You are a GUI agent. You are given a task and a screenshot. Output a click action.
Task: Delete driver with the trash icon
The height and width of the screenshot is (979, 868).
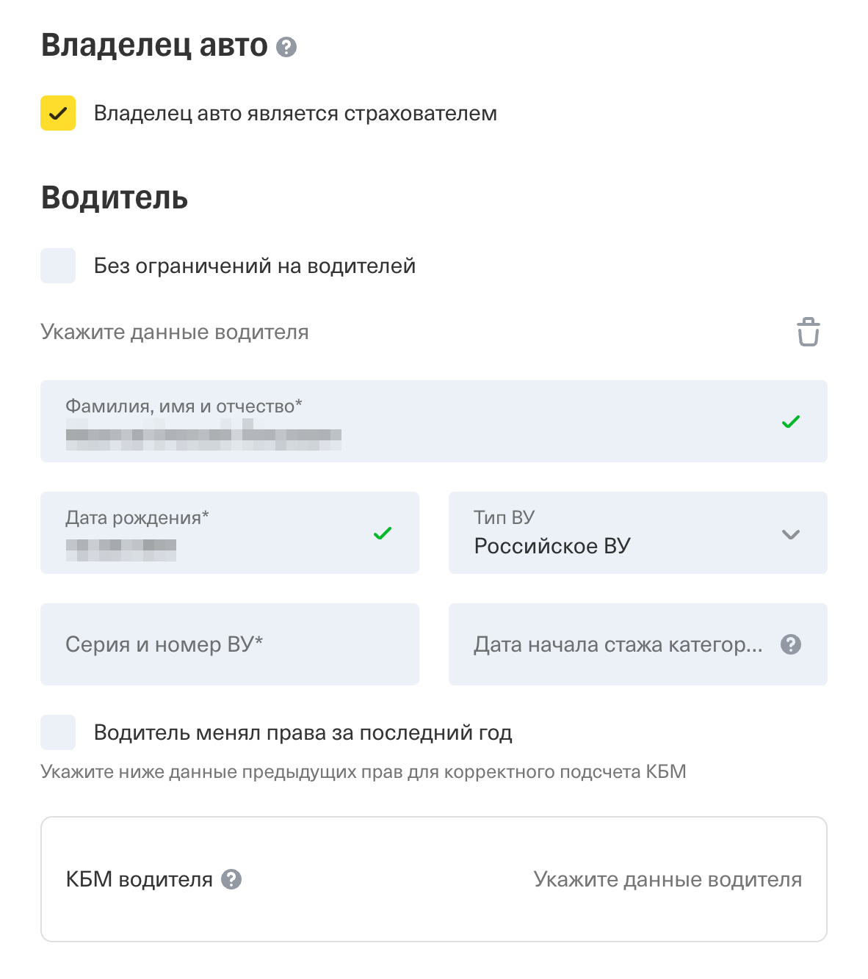[x=808, y=332]
